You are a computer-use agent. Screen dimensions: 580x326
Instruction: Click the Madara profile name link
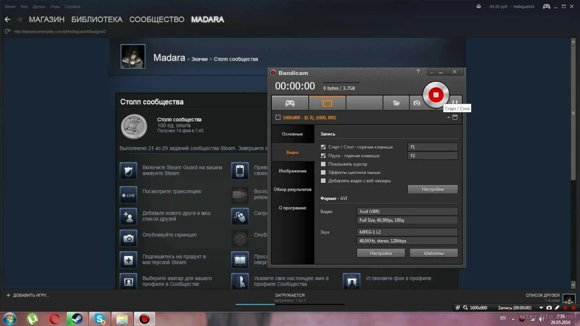[x=169, y=58]
